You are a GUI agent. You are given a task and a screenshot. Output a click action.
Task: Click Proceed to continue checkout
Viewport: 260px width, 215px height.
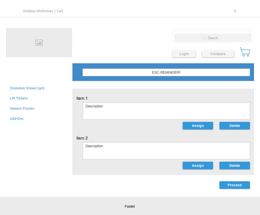pyautogui.click(x=235, y=185)
